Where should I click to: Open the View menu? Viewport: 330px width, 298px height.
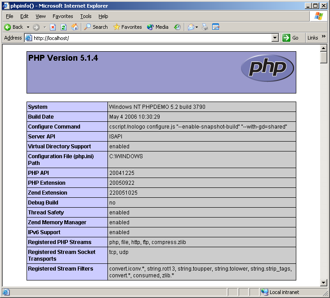(x=40, y=16)
